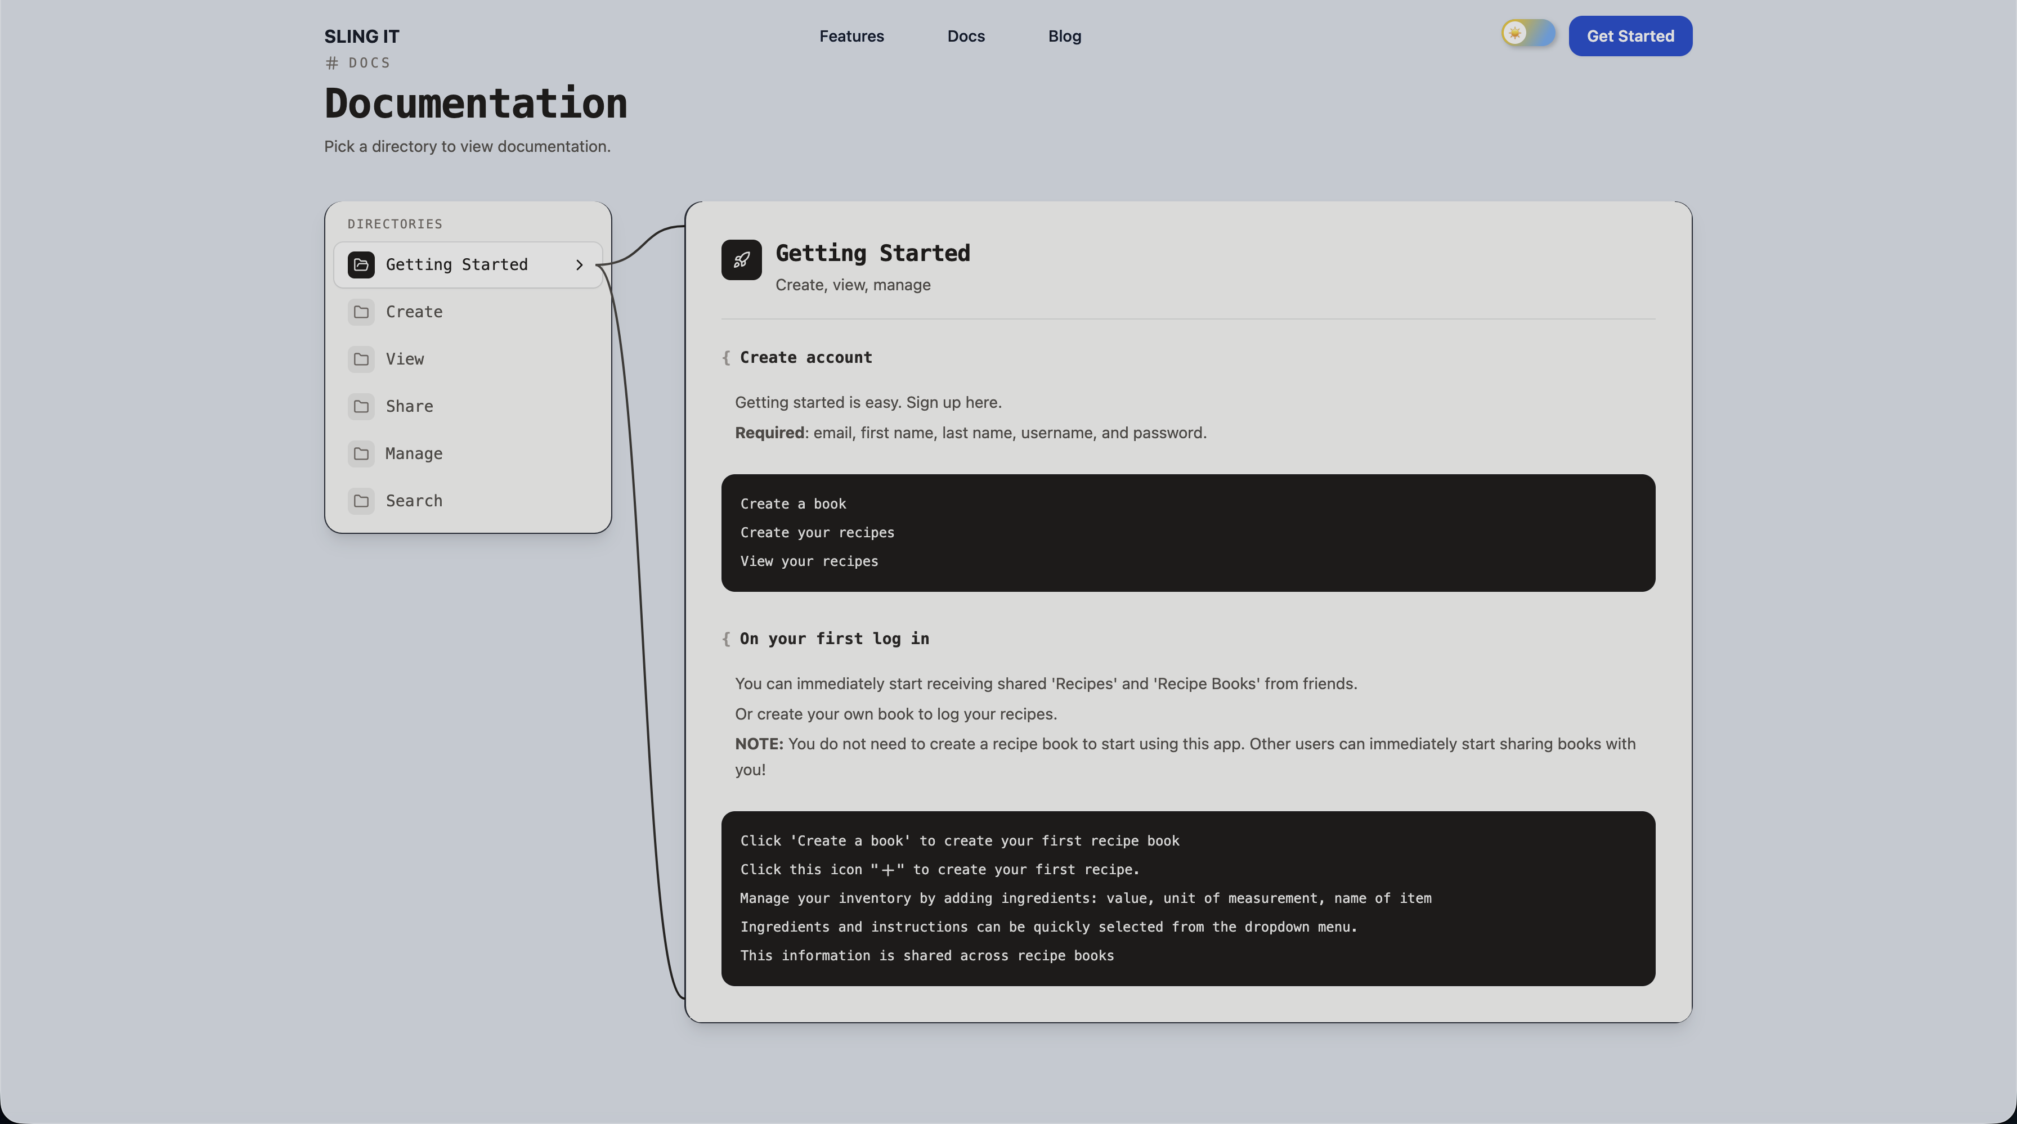Click the hash icon next to DOCS

pyautogui.click(x=332, y=62)
